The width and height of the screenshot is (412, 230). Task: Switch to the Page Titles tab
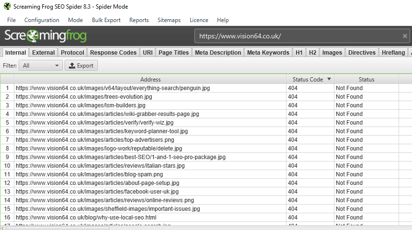[174, 53]
